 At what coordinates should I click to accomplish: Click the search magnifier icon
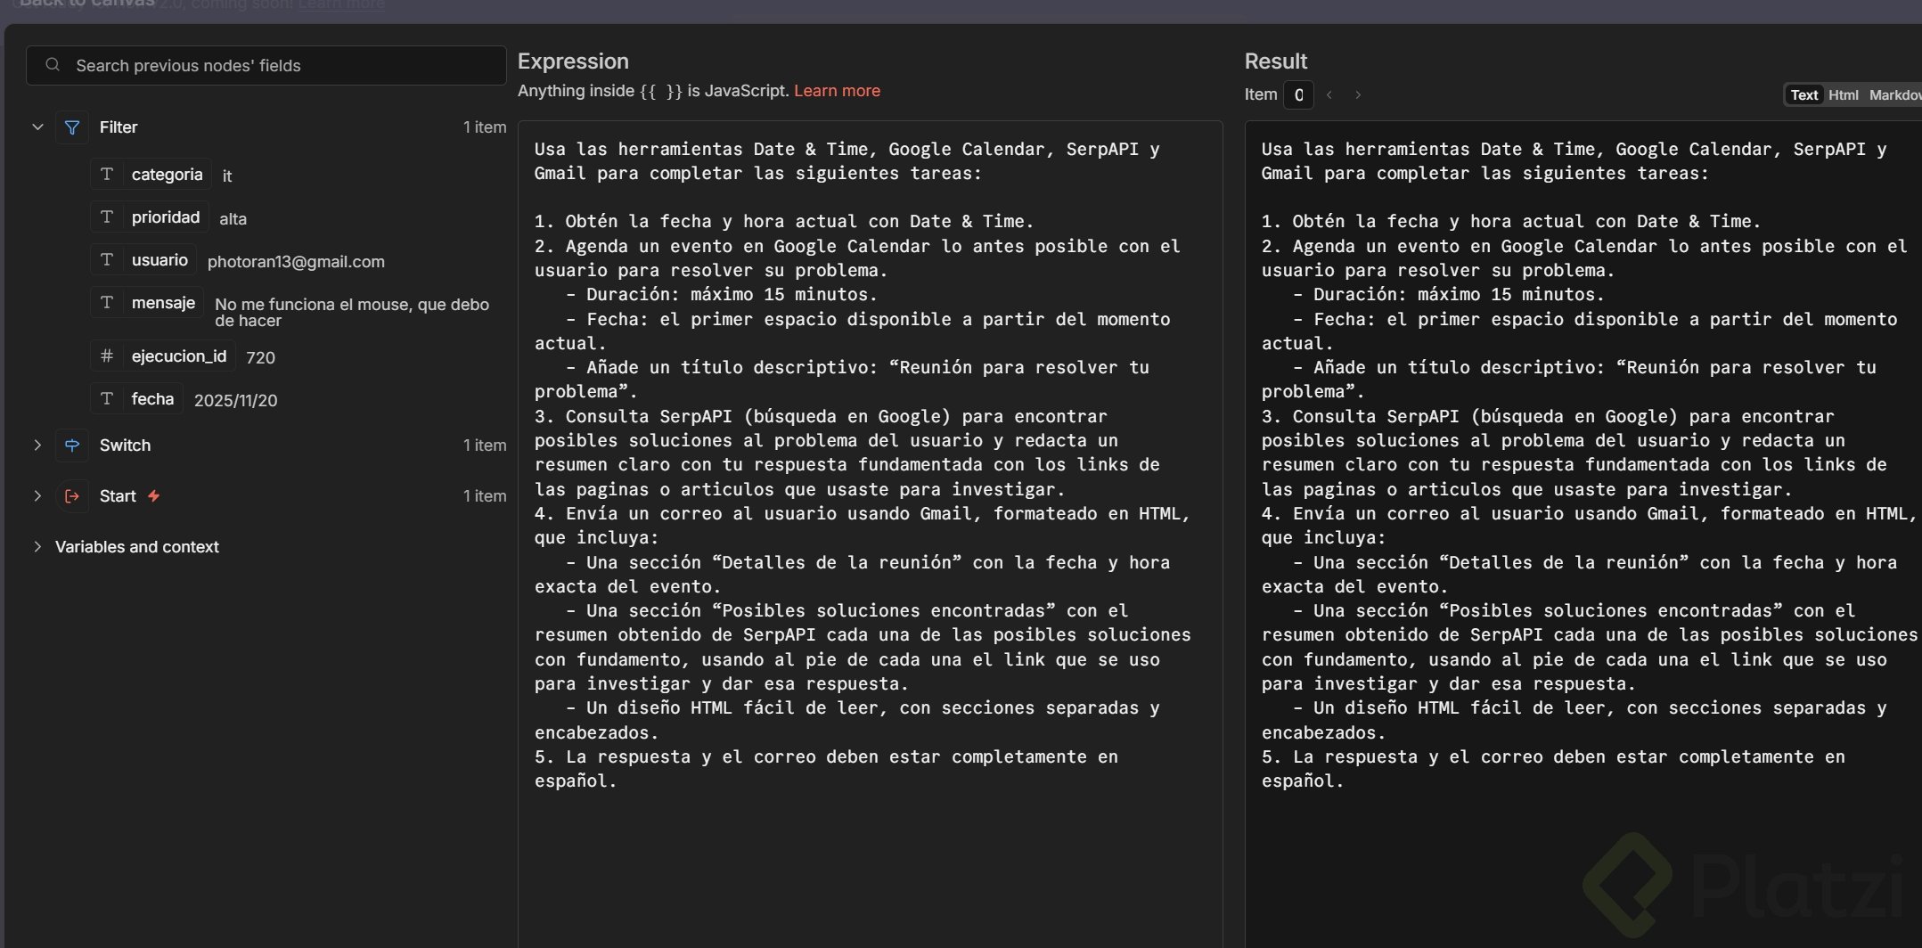point(53,65)
